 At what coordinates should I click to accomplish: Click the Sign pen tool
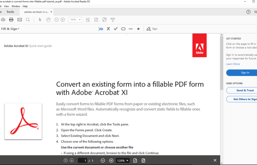(x=152, y=29)
